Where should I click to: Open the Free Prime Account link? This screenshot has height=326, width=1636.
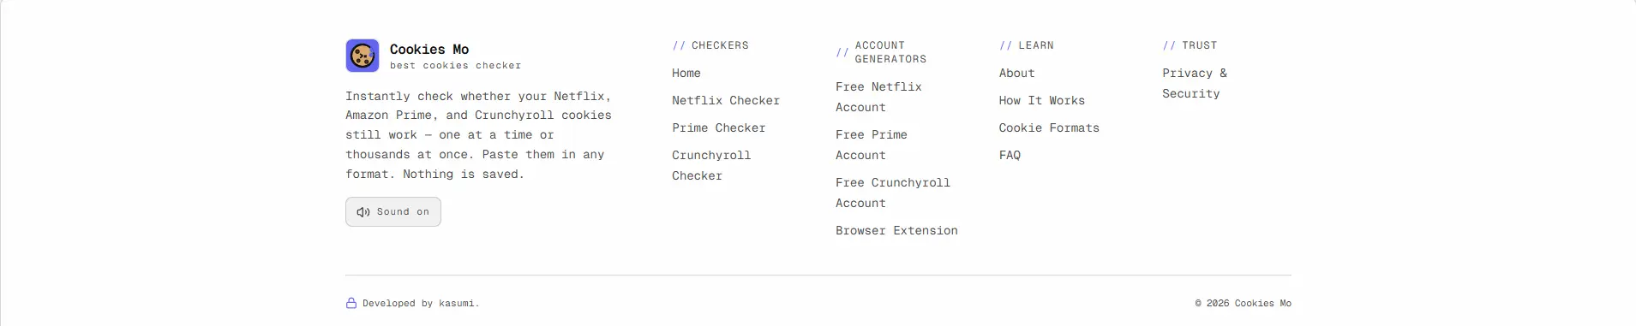872,145
